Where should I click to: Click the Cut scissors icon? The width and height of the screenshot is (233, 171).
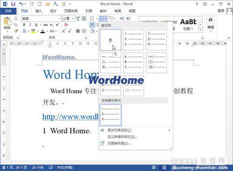16,19
